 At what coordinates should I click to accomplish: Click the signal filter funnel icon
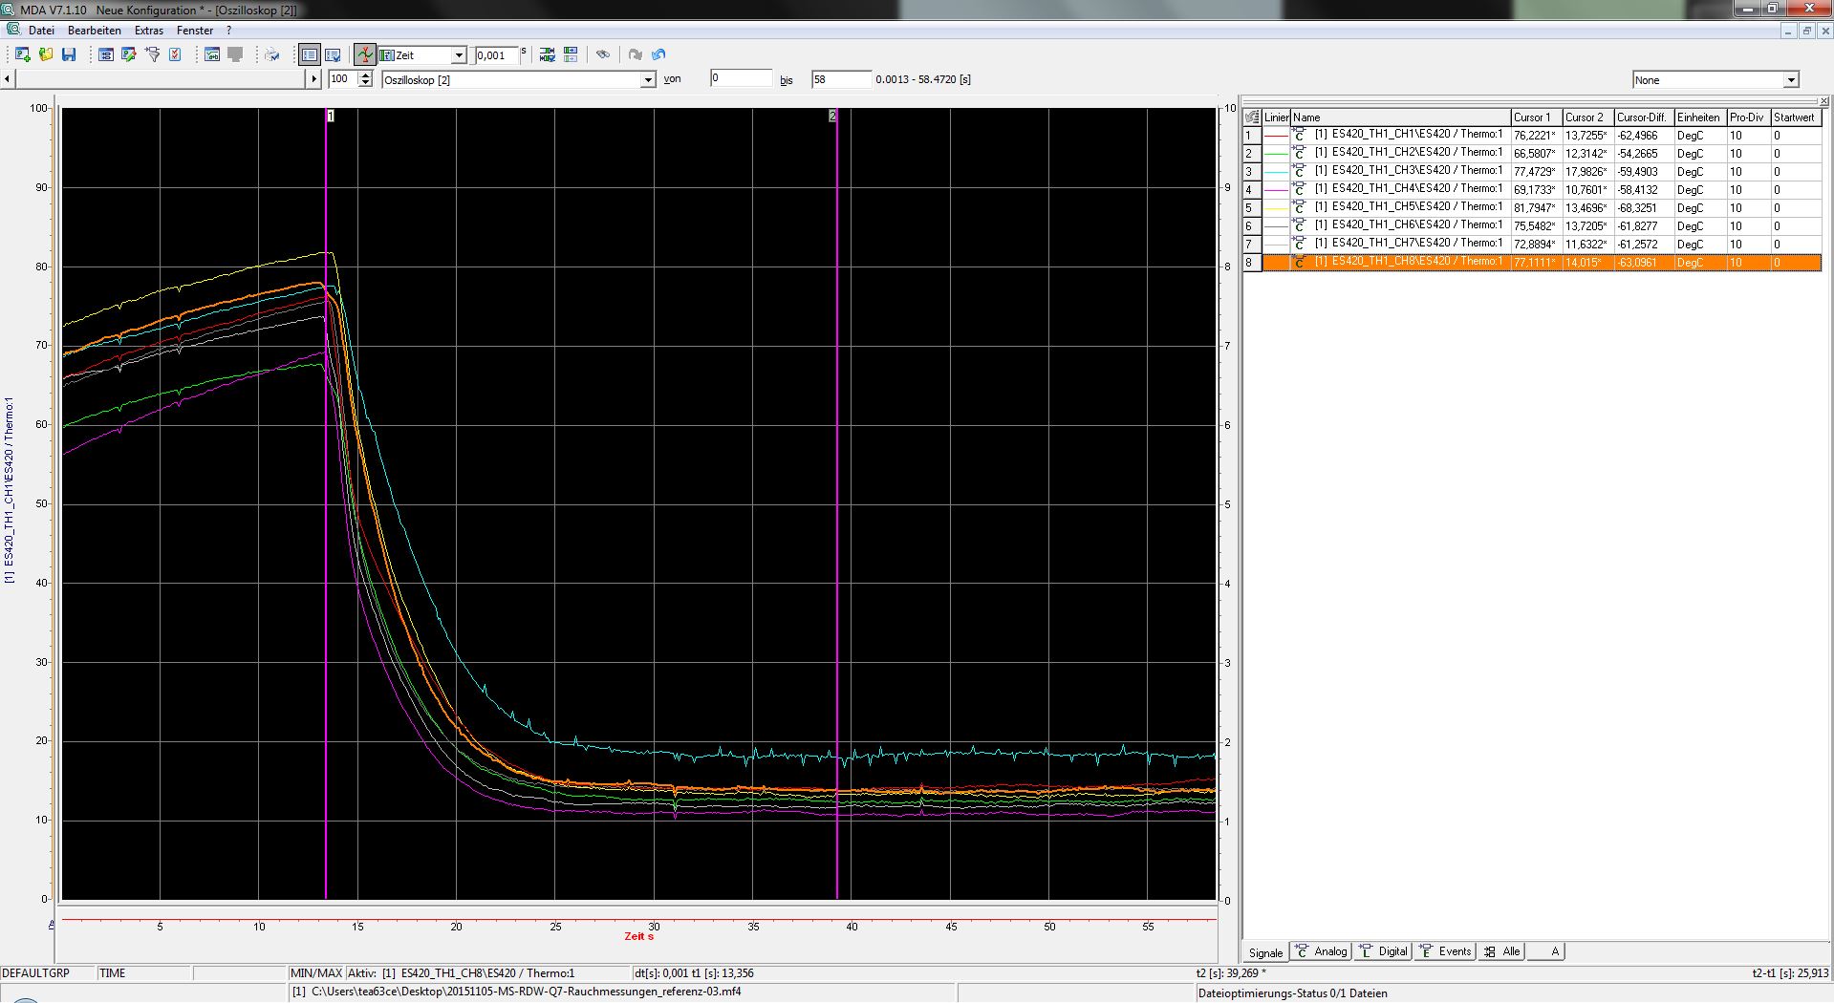153,55
